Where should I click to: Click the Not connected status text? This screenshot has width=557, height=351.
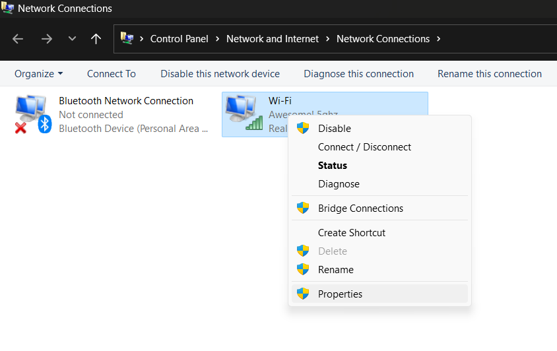(x=91, y=115)
